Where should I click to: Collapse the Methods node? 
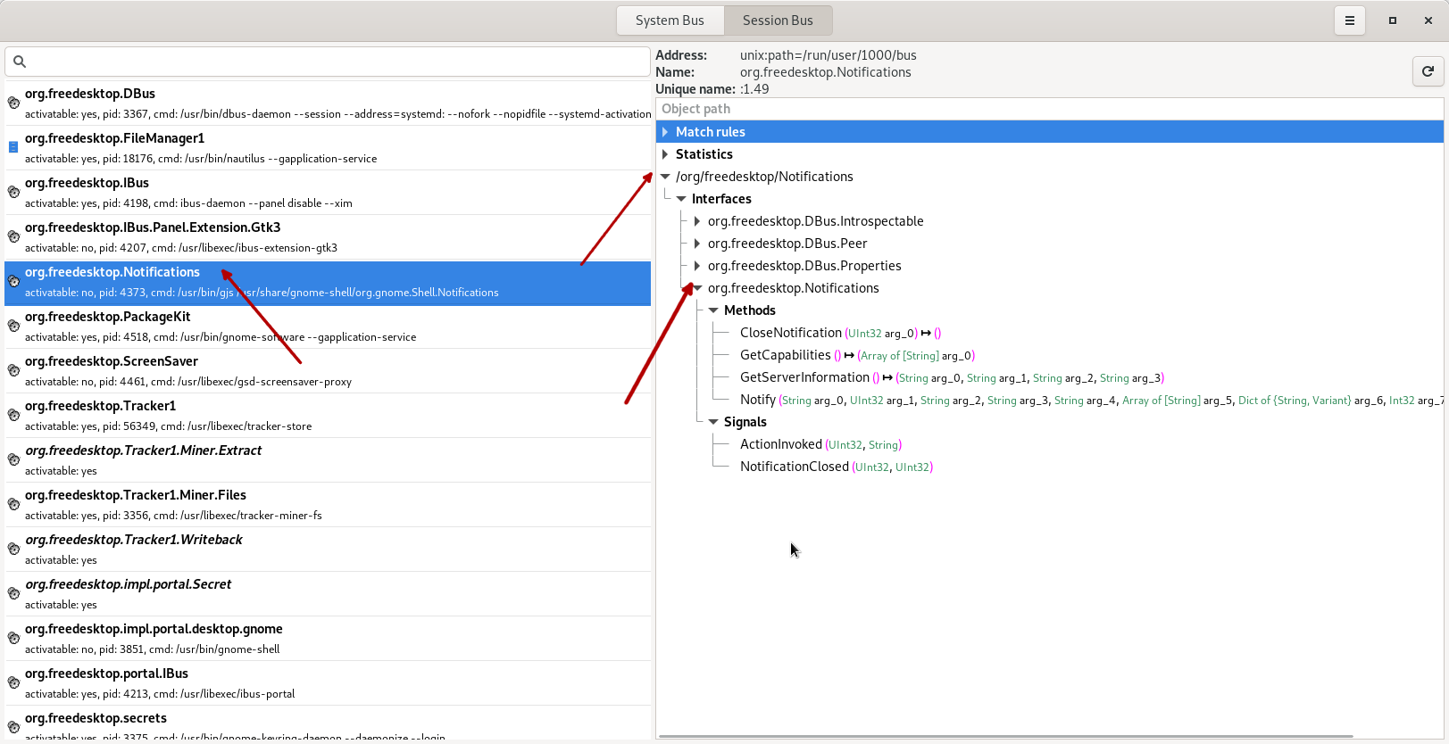pos(713,310)
